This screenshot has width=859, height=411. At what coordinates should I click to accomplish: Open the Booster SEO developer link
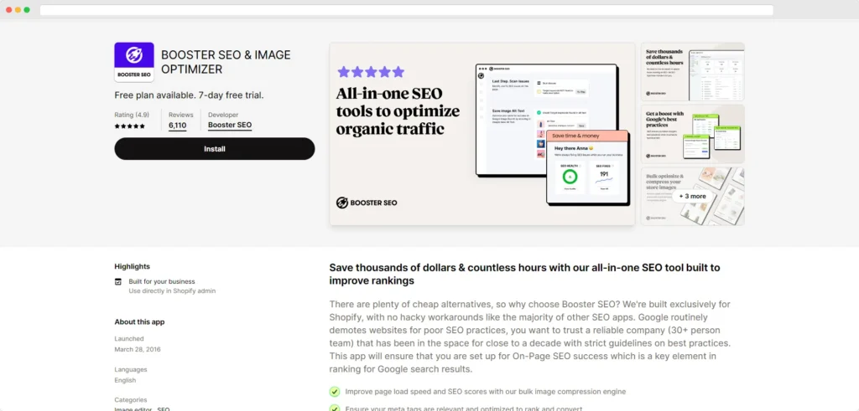[230, 126]
